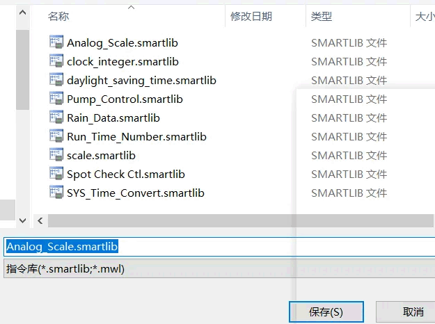This screenshot has width=435, height=324.
Task: Click the Run_Time_Number.smartlib file icon
Action: point(56,136)
